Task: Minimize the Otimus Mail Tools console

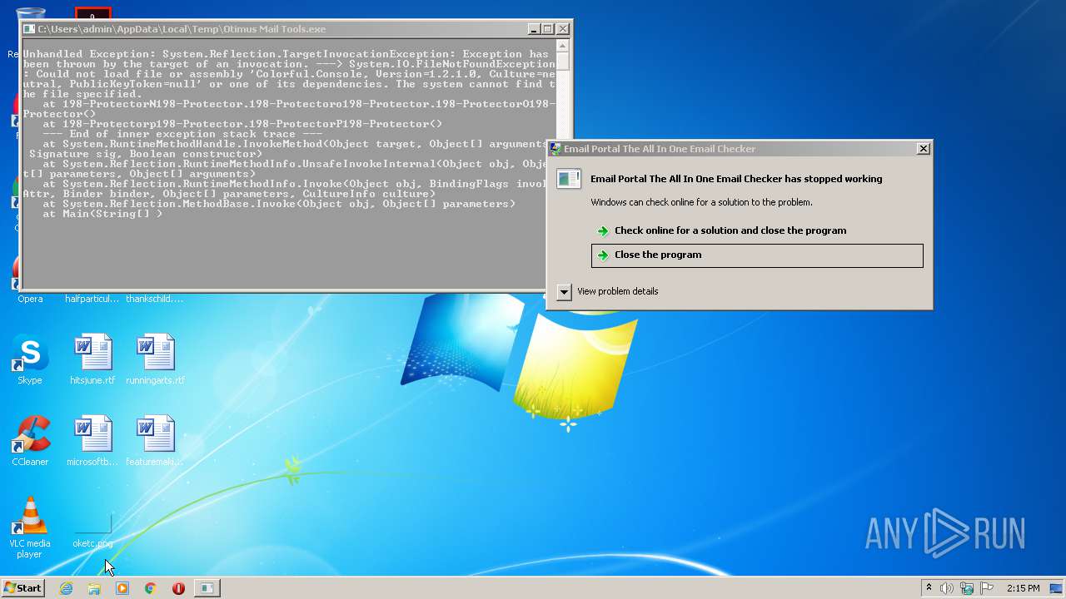Action: [x=534, y=29]
